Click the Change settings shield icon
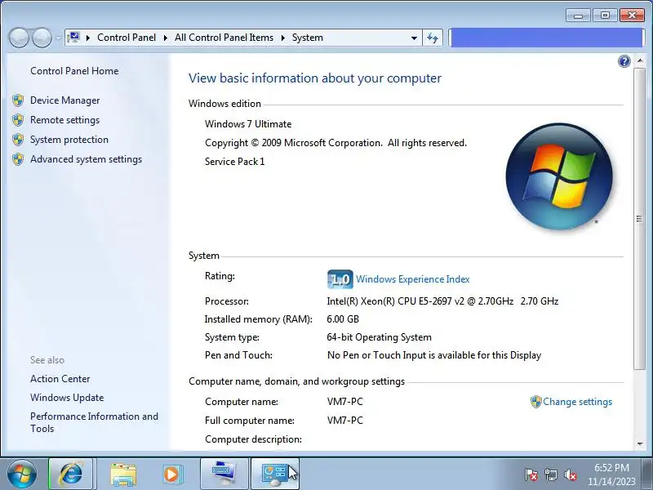 coord(536,402)
